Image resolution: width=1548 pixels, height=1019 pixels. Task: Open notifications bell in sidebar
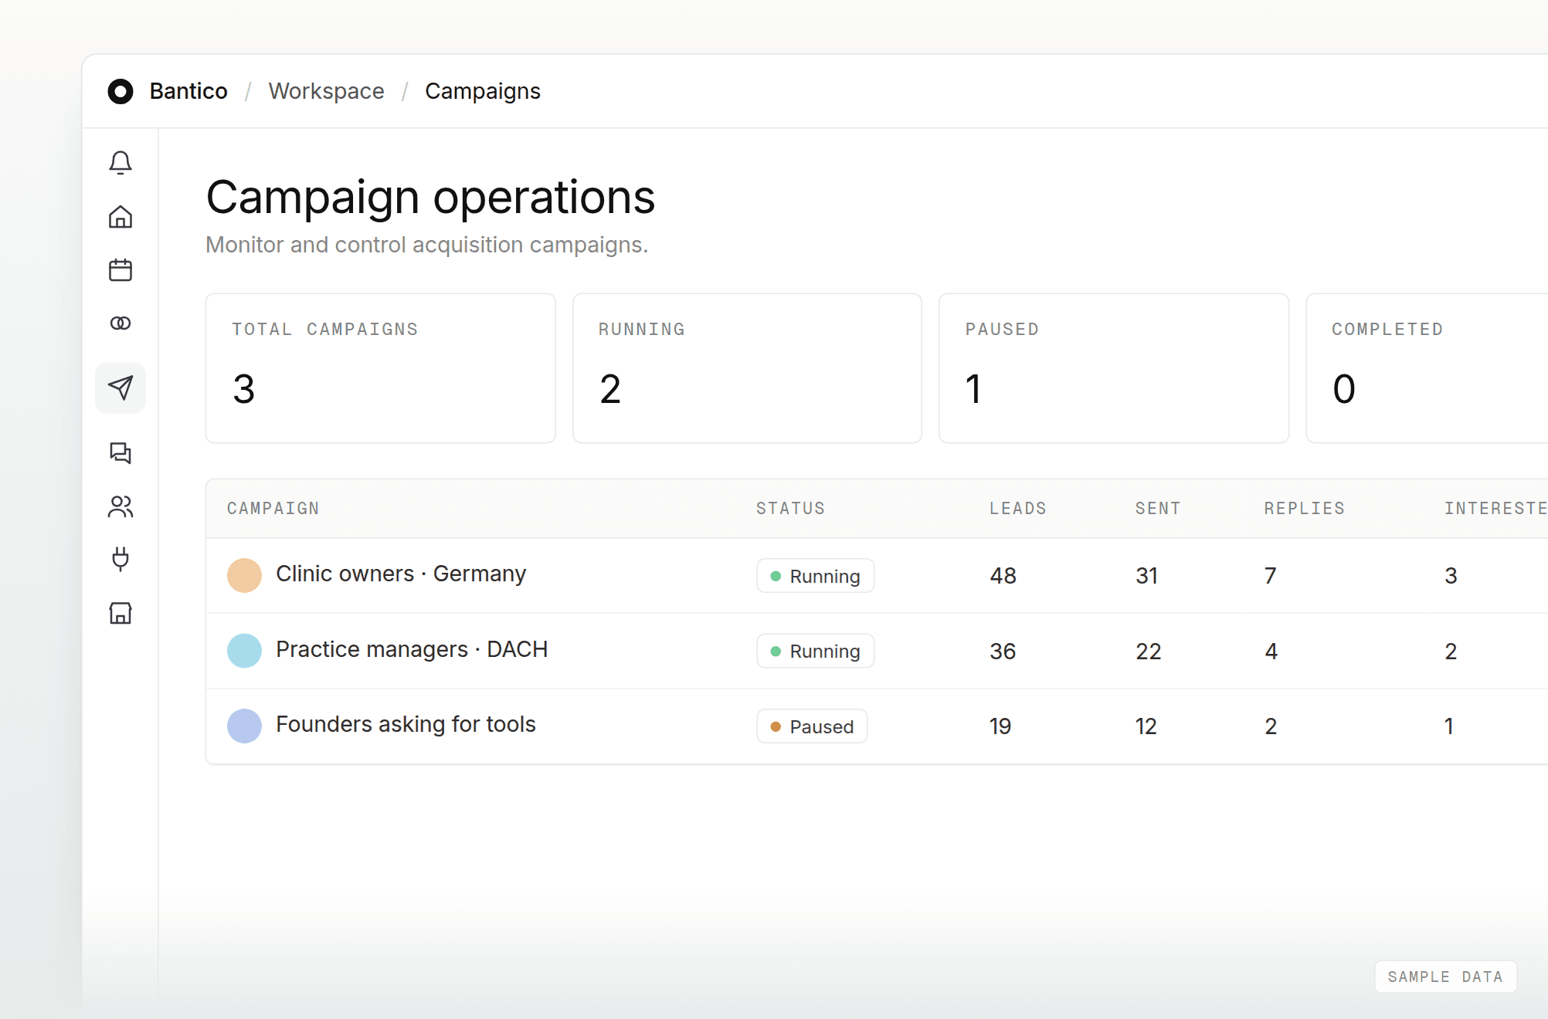pos(121,163)
